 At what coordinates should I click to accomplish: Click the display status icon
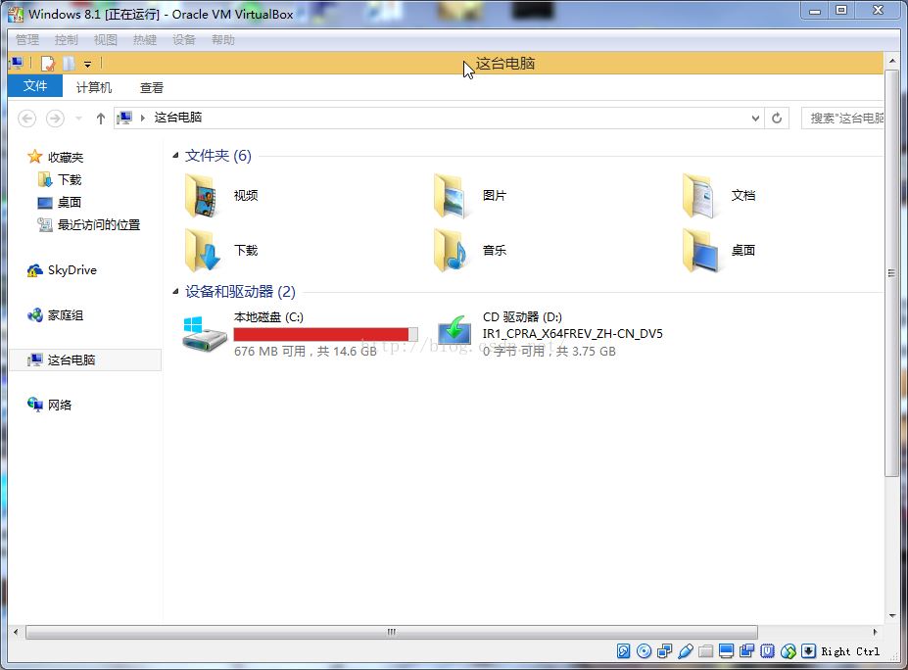(x=726, y=650)
